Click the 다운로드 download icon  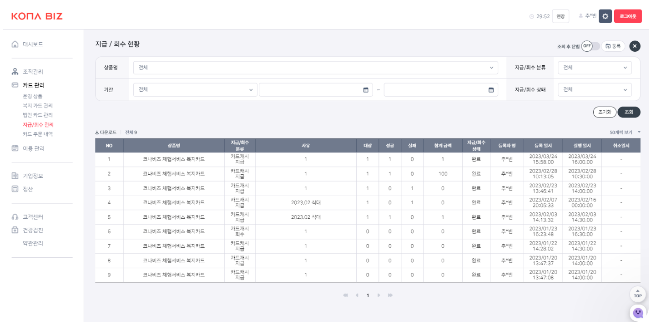click(97, 133)
